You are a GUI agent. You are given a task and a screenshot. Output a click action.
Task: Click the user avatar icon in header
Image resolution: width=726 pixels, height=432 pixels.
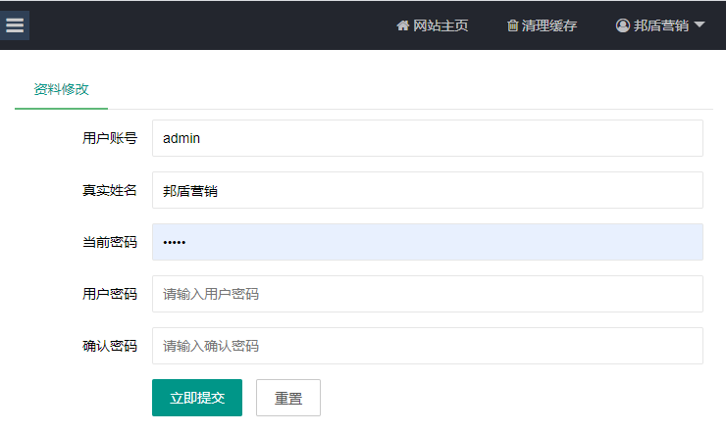(623, 25)
